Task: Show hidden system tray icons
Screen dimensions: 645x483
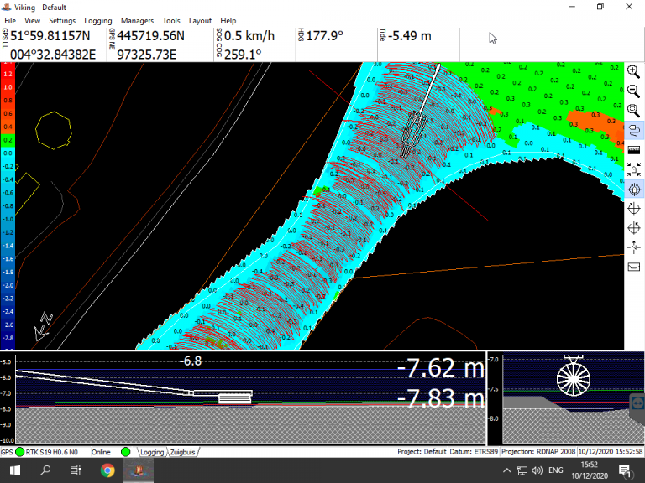Action: click(506, 470)
